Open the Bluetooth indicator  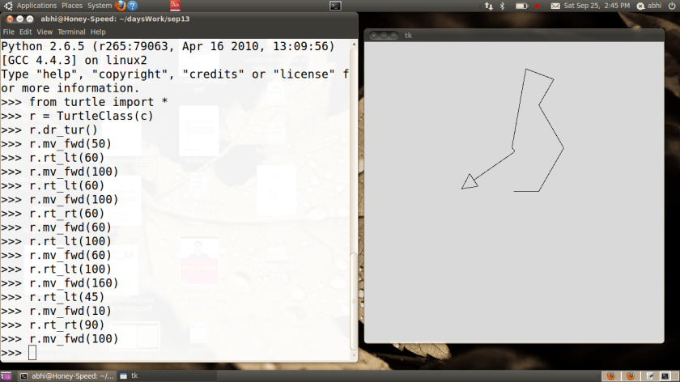coord(502,6)
